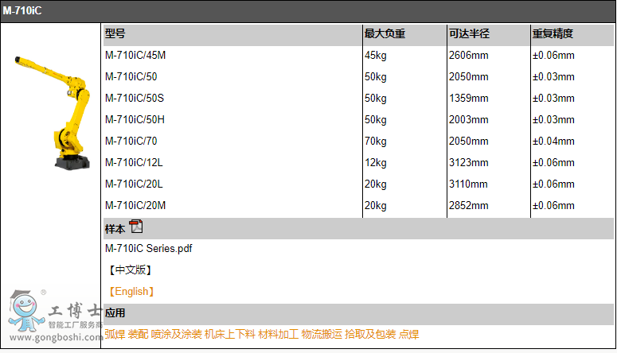Follow the 机床上下料 application link

(230, 335)
